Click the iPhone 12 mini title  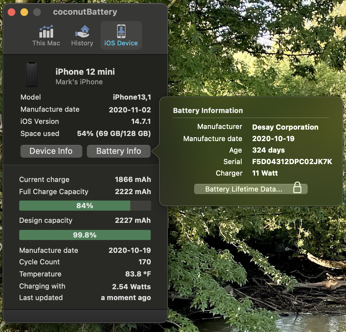(85, 72)
